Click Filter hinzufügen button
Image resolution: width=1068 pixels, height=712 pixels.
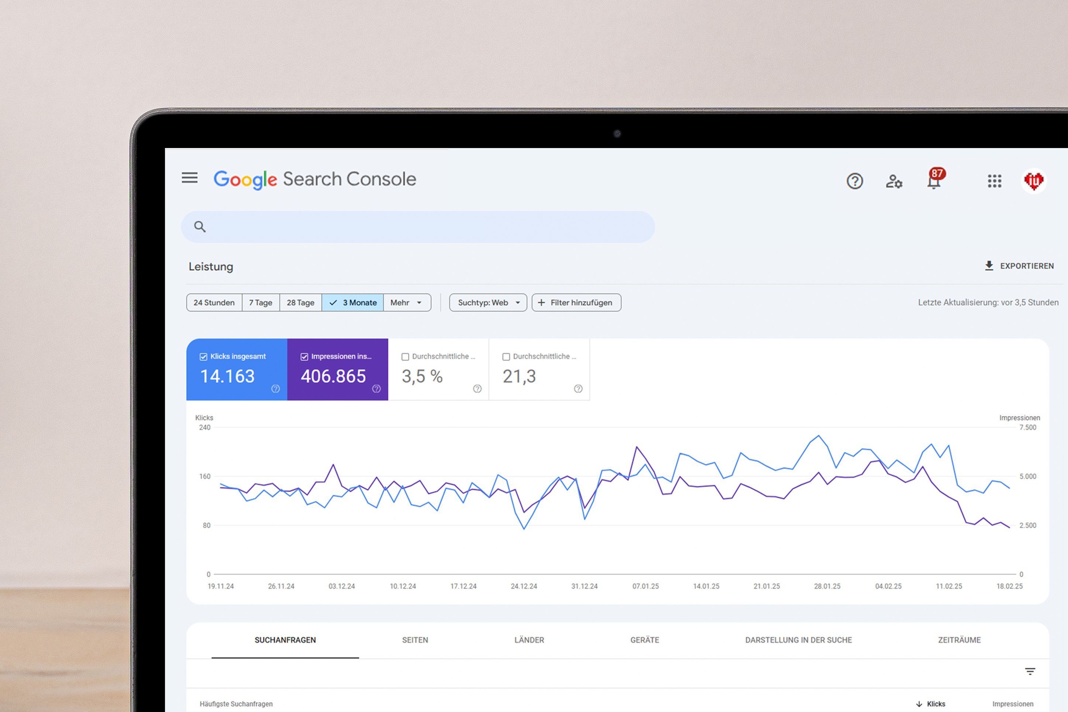(x=576, y=302)
